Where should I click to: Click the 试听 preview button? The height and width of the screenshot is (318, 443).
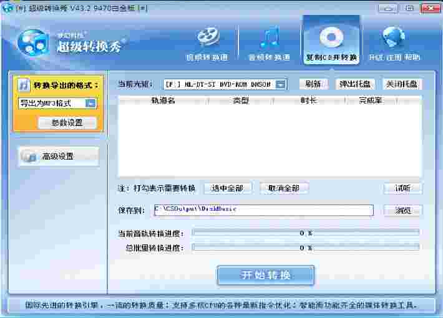(x=402, y=188)
